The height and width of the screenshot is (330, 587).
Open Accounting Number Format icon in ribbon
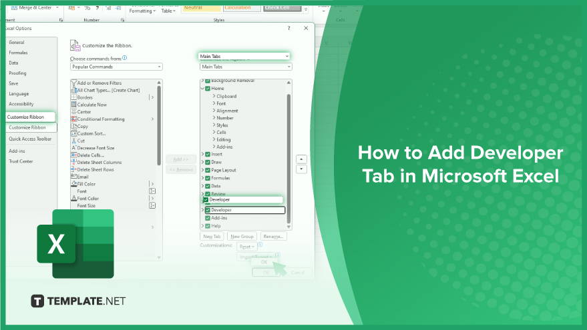tap(72, 8)
